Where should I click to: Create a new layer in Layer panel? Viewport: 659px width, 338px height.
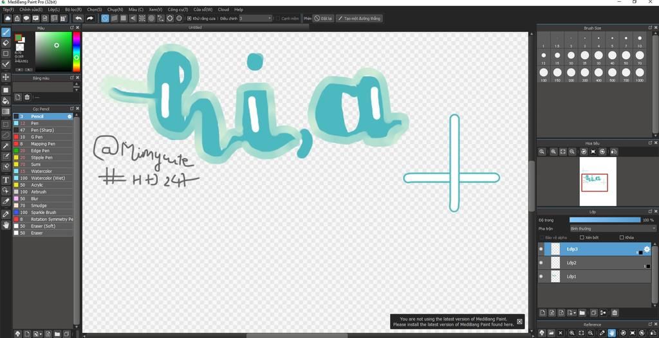point(542,312)
